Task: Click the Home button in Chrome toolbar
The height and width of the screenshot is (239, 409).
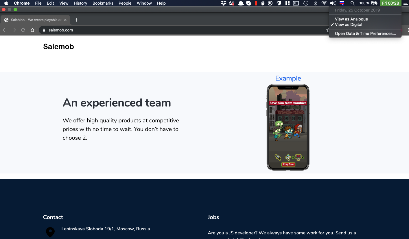Action: click(x=32, y=30)
